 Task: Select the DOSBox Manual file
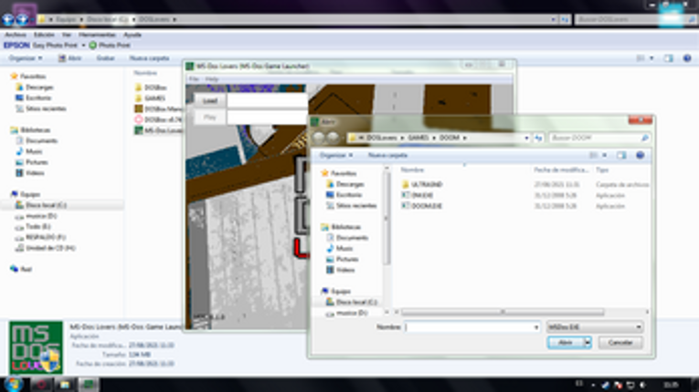click(159, 108)
